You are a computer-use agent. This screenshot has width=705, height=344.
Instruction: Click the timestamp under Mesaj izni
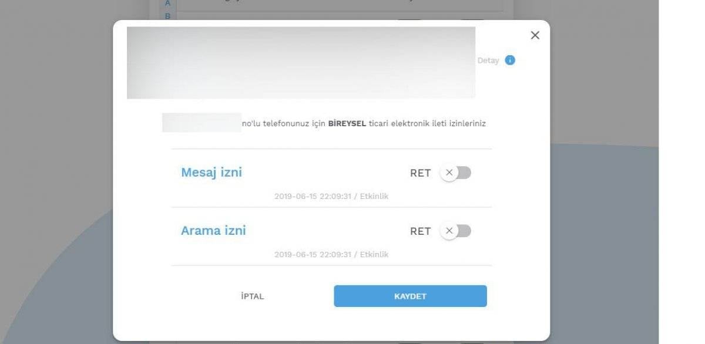point(331,196)
